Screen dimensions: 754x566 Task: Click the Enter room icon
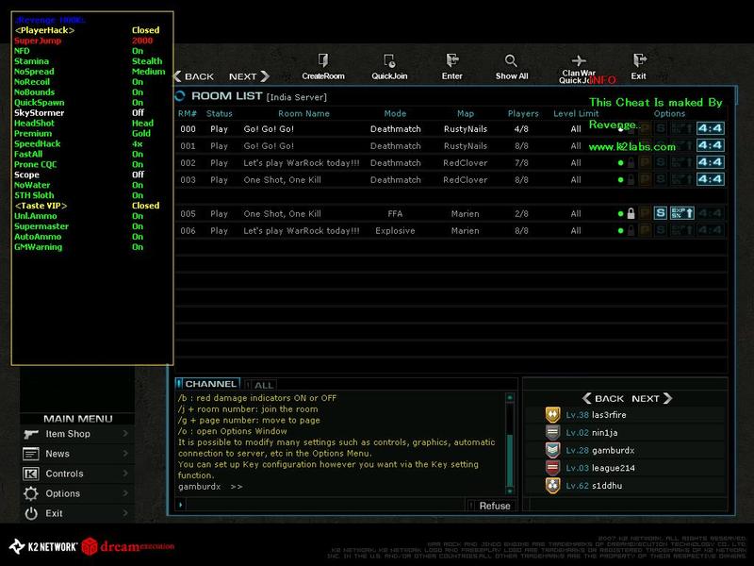452,61
